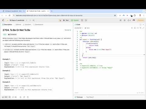Click the Easy difficulty tag

[5, 35]
